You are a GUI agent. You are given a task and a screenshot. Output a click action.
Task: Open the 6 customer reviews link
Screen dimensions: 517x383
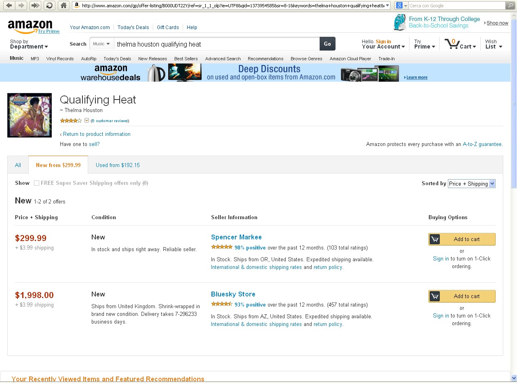pyautogui.click(x=110, y=121)
